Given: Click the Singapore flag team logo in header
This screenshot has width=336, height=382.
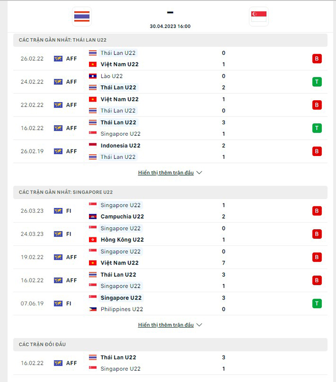Looking at the screenshot, I should point(259,16).
